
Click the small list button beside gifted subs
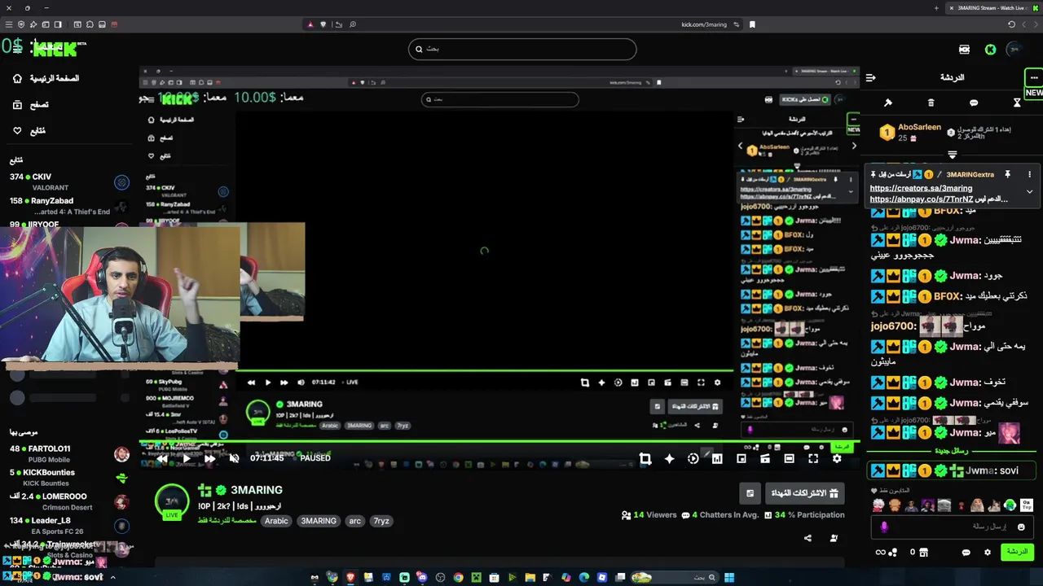[750, 493]
